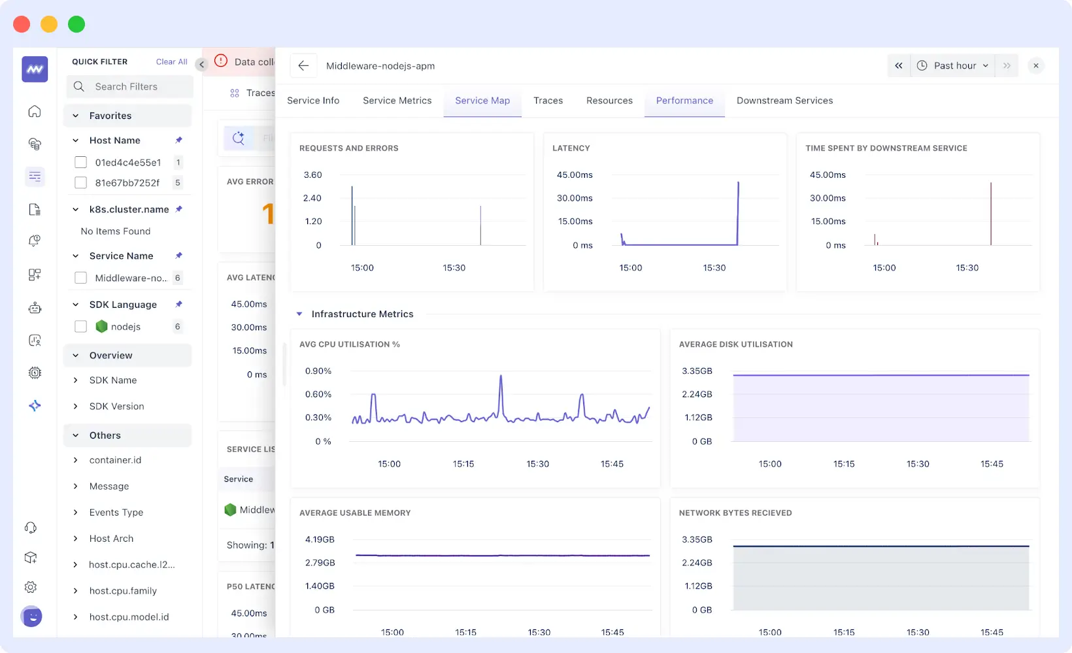Open the Past hour time range dropdown
Image resolution: width=1072 pixels, height=653 pixels.
(x=953, y=65)
